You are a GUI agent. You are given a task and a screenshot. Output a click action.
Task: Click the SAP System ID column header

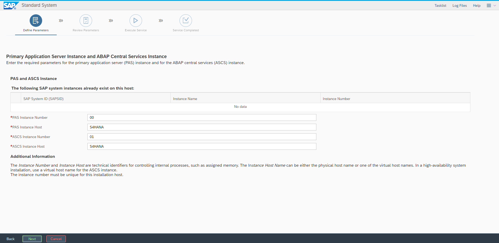point(43,99)
